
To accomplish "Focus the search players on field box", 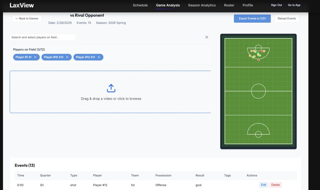I will point(43,37).
